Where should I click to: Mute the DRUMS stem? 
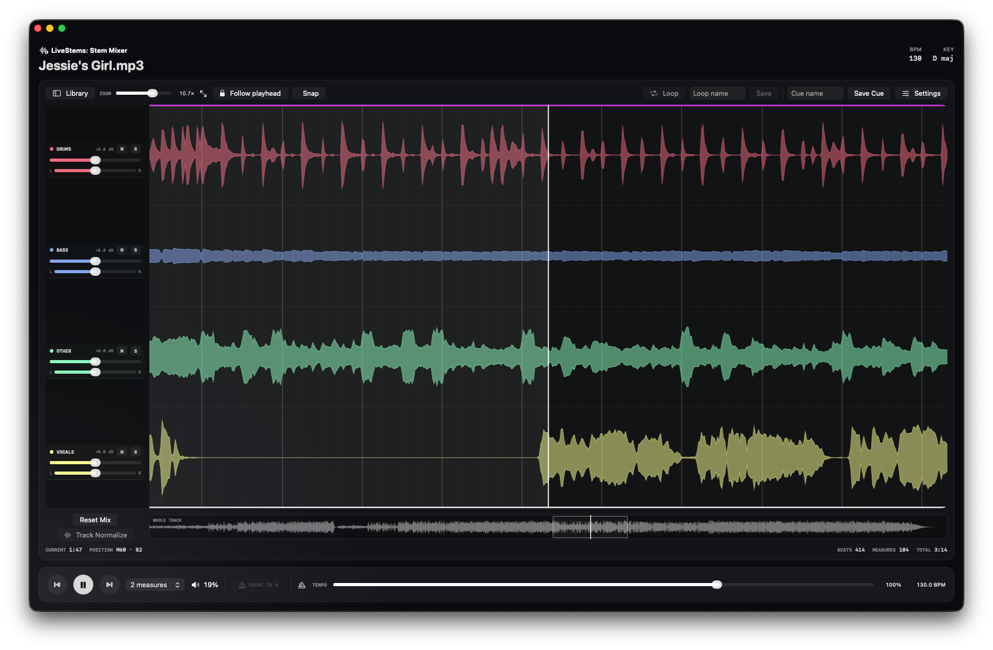[122, 149]
